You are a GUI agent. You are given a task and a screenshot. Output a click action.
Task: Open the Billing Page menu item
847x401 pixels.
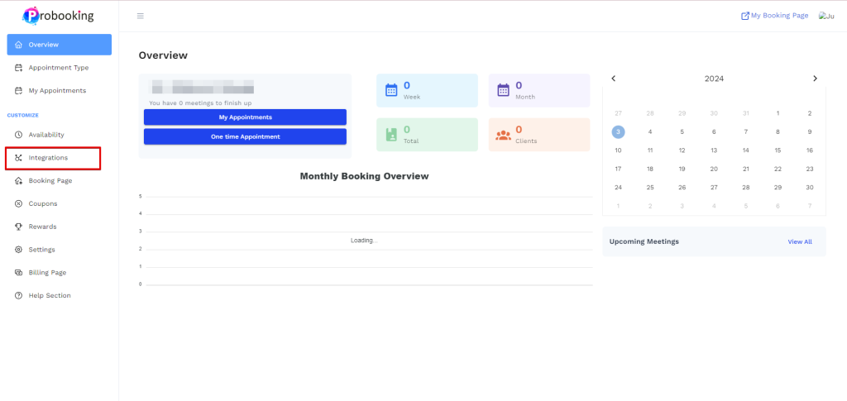(x=47, y=272)
